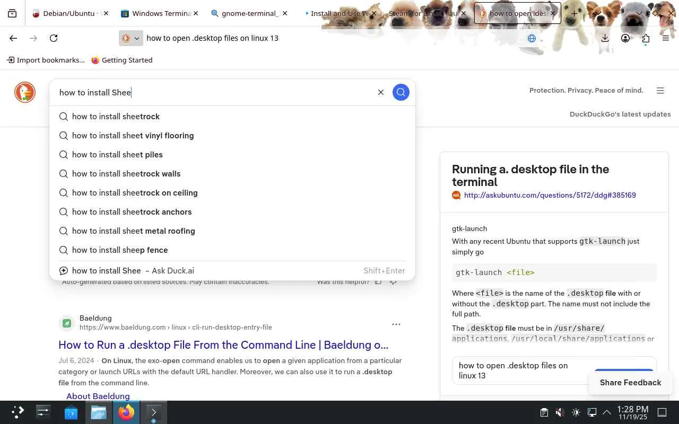Open DuckDuckGo's latest updates link

pyautogui.click(x=620, y=114)
